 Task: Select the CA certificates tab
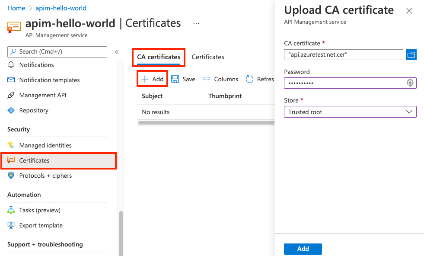[x=159, y=57]
